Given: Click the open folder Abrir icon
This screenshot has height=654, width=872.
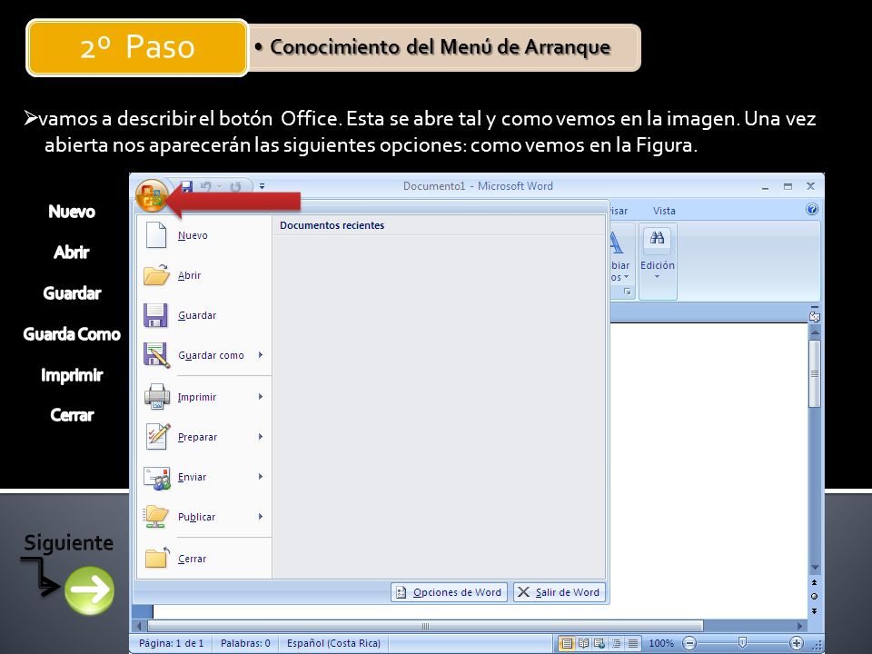Looking at the screenshot, I should (x=156, y=274).
